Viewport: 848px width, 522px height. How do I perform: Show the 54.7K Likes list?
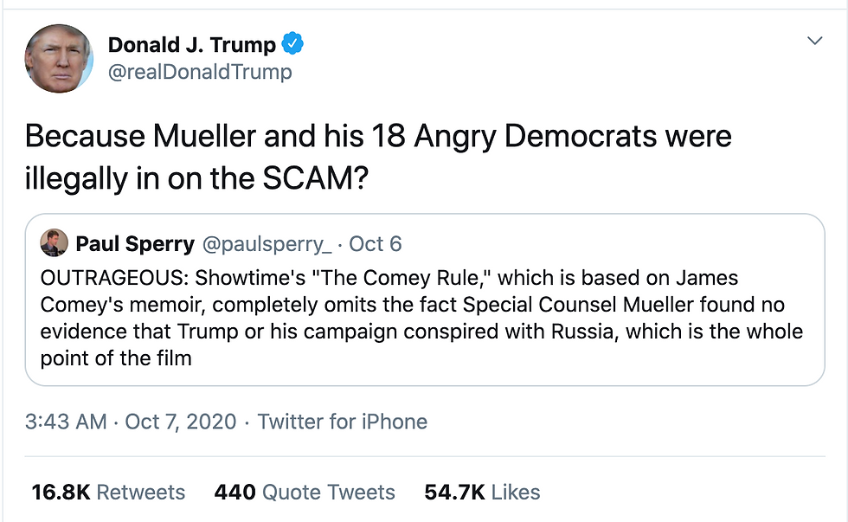coord(482,493)
